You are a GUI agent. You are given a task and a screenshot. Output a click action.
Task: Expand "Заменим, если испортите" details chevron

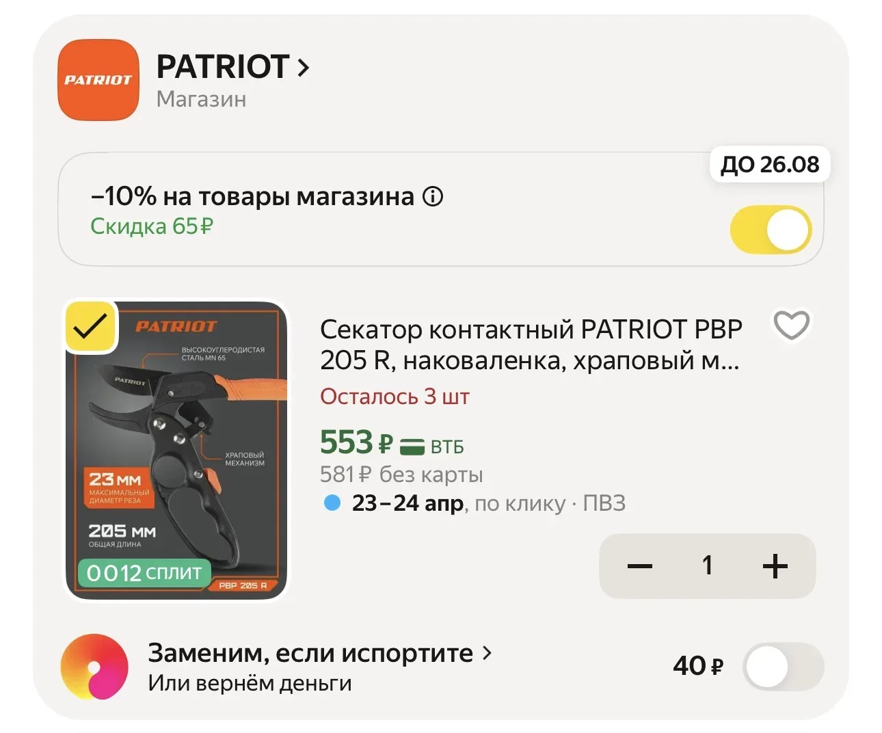click(x=487, y=653)
